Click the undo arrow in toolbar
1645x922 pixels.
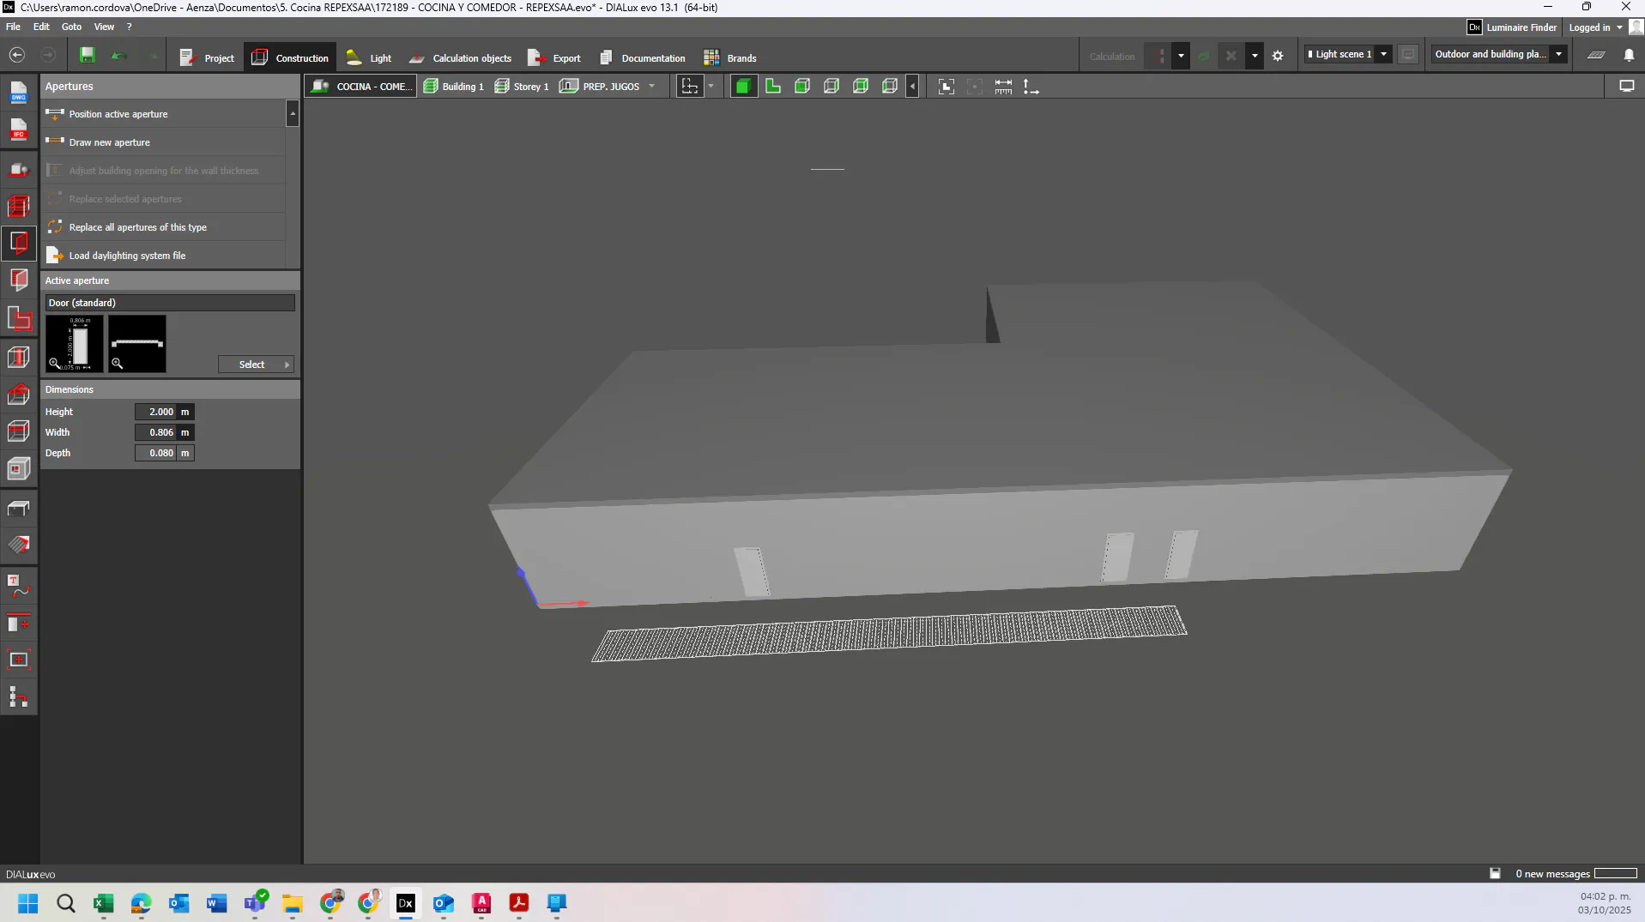[118, 56]
